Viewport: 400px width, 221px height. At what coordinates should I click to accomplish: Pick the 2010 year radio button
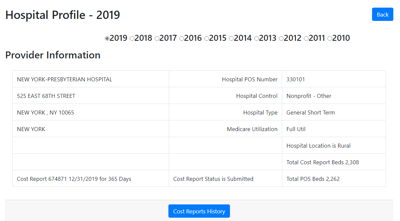click(330, 38)
